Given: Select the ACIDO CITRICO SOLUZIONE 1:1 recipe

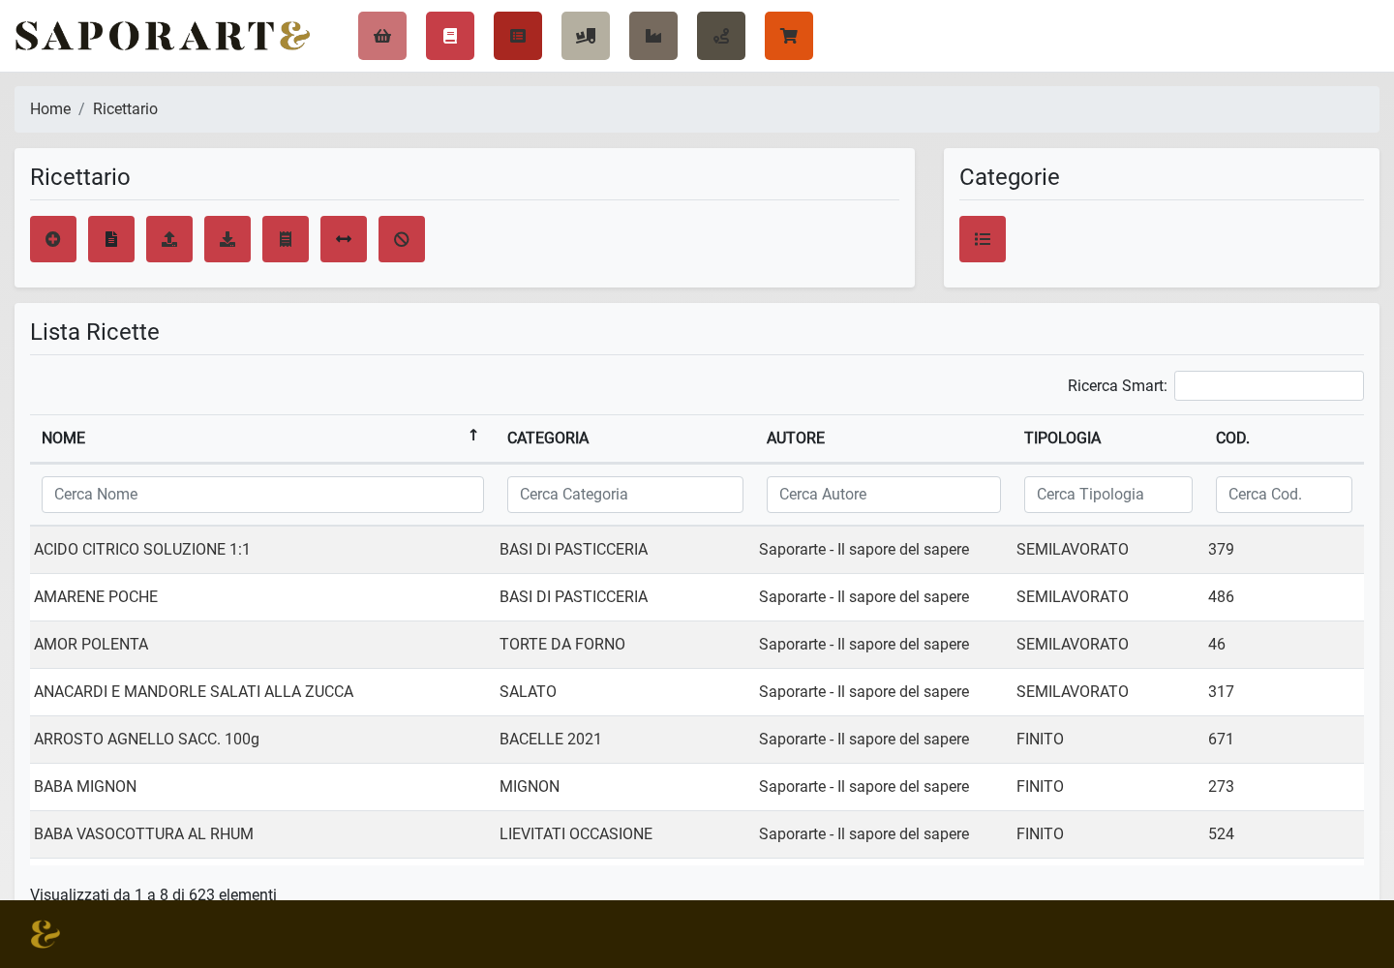Looking at the screenshot, I should click(697, 550).
